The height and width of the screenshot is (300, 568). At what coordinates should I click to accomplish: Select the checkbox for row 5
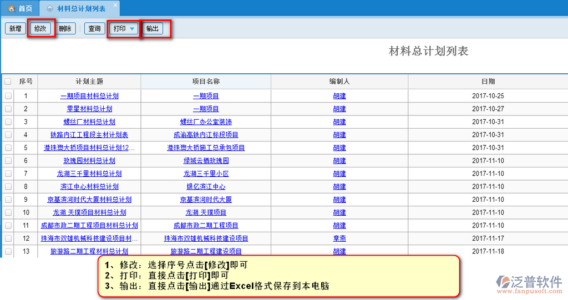(8, 148)
